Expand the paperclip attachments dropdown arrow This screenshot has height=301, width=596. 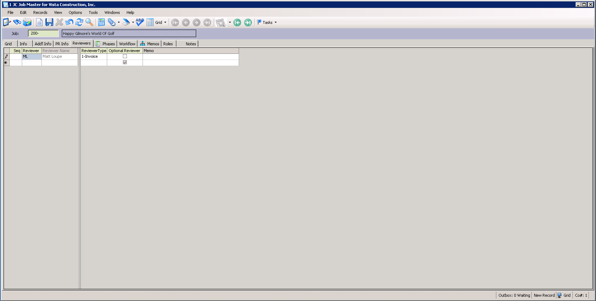(119, 22)
